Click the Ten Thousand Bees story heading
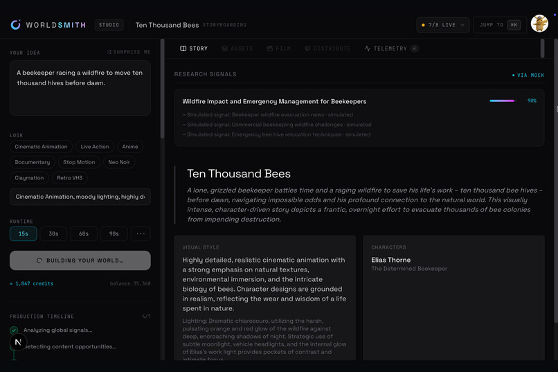The image size is (558, 372). click(x=239, y=174)
